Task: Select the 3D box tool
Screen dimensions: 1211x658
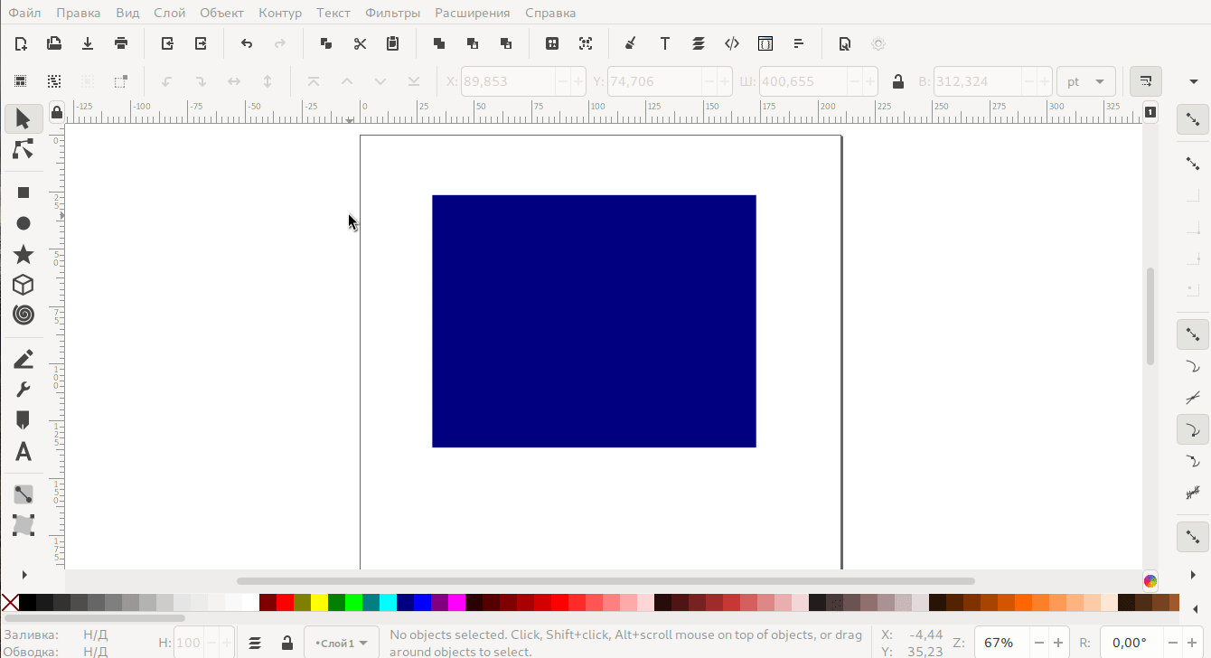Action: pyautogui.click(x=23, y=285)
